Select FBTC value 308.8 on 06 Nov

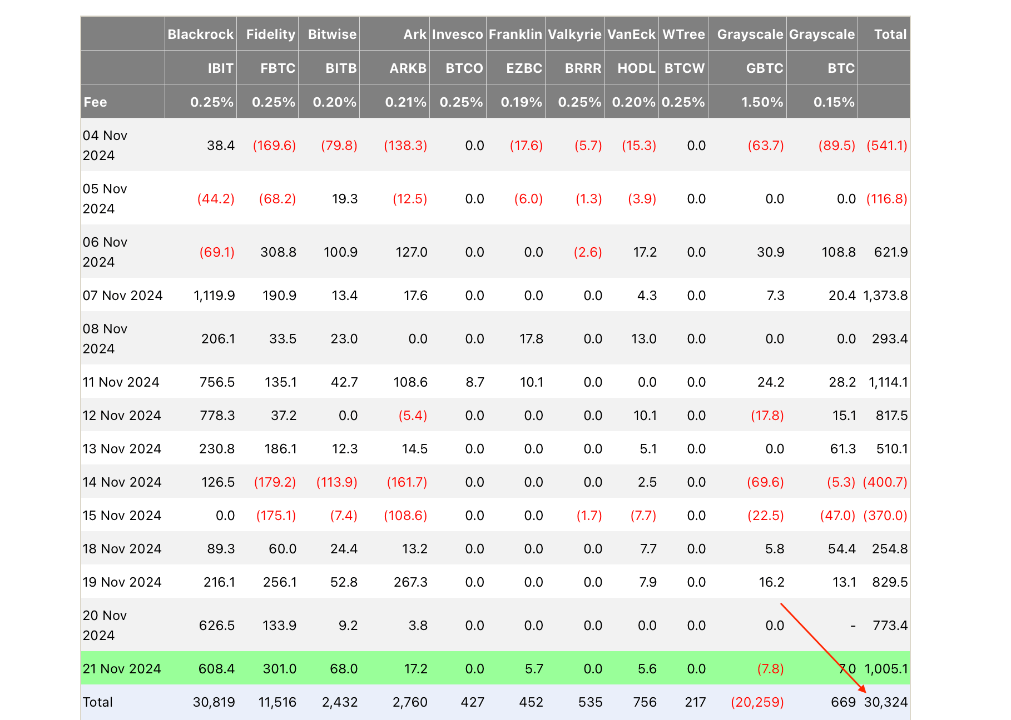pyautogui.click(x=279, y=252)
